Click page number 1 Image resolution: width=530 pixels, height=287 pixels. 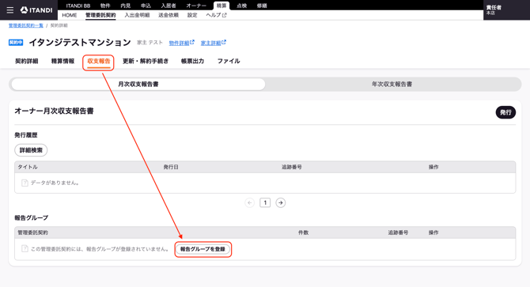[x=265, y=202]
